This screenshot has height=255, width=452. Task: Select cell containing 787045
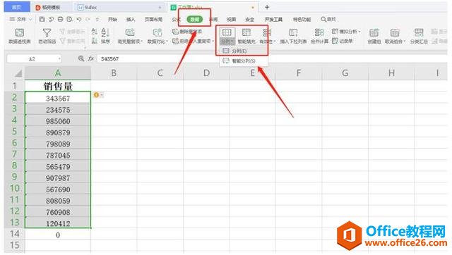pos(58,155)
